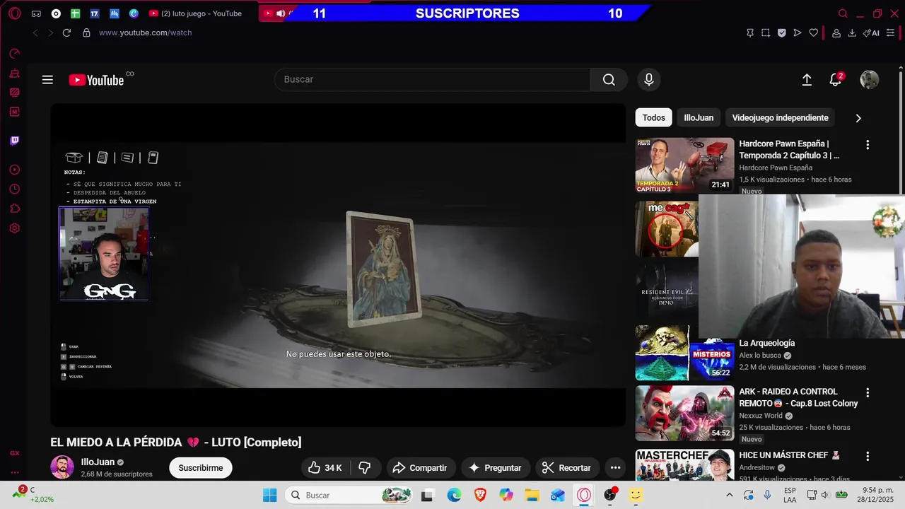Click the Recortar clip button
Image resolution: width=905 pixels, height=509 pixels.
tap(566, 467)
